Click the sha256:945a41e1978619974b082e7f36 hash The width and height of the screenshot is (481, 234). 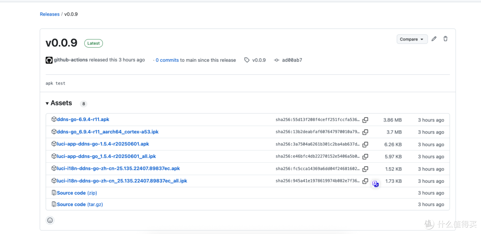click(318, 181)
